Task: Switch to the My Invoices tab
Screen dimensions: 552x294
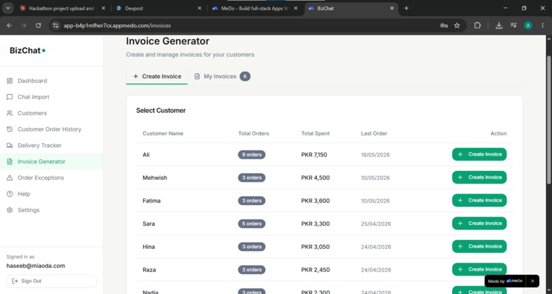Action: pyautogui.click(x=222, y=76)
